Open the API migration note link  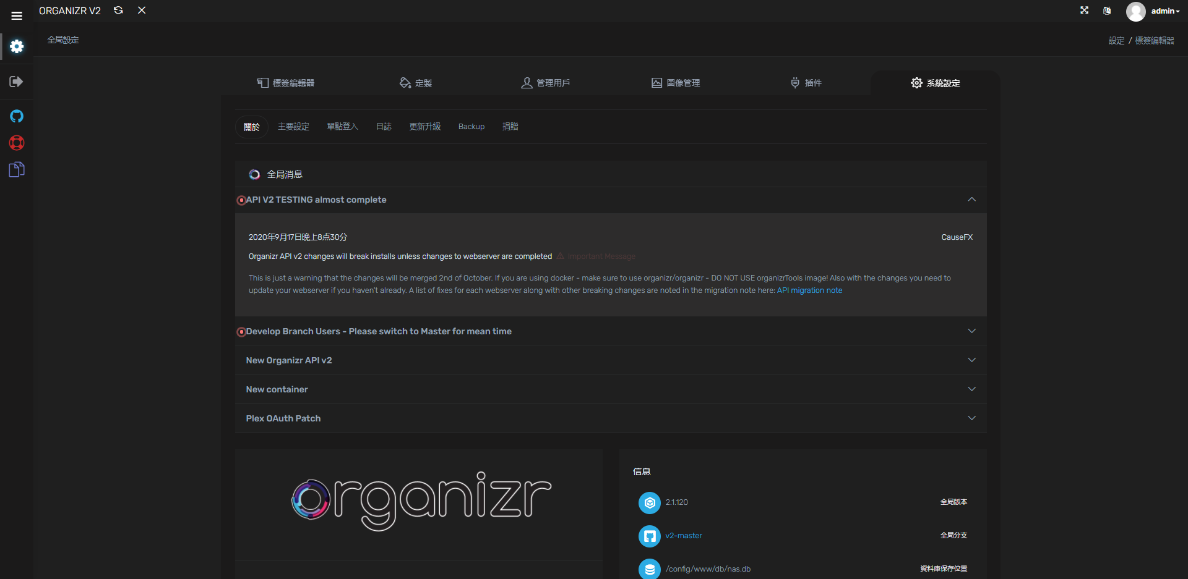coord(809,290)
